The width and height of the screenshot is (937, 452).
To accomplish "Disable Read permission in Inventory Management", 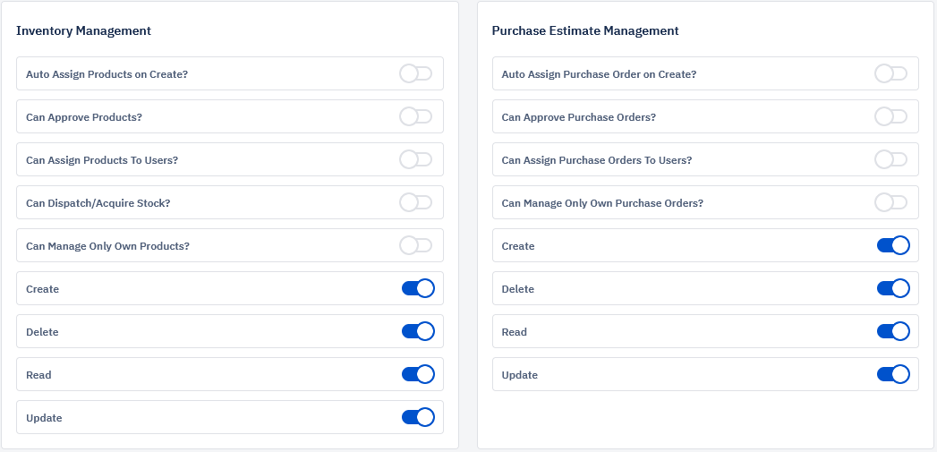I will 418,375.
